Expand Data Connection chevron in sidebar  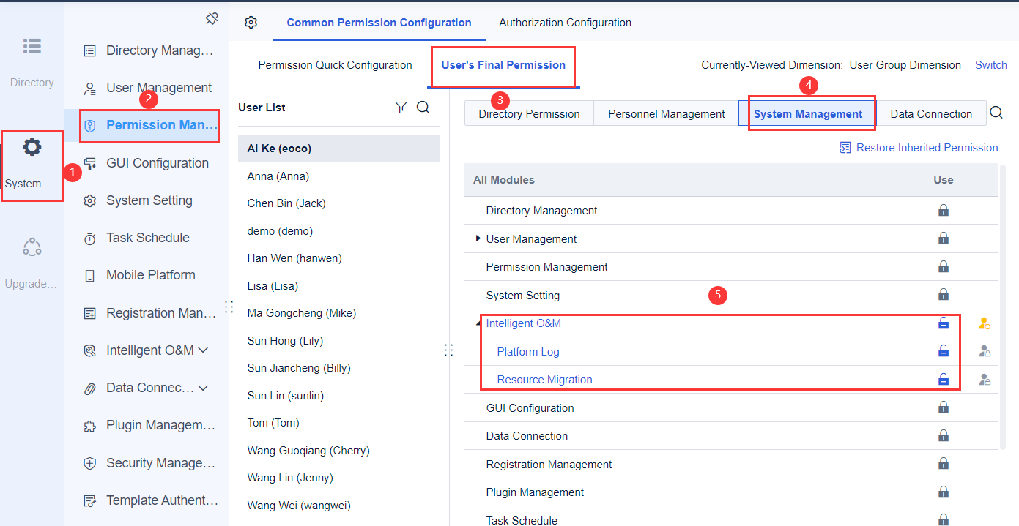pyautogui.click(x=204, y=388)
